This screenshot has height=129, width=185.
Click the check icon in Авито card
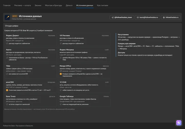(7, 58)
